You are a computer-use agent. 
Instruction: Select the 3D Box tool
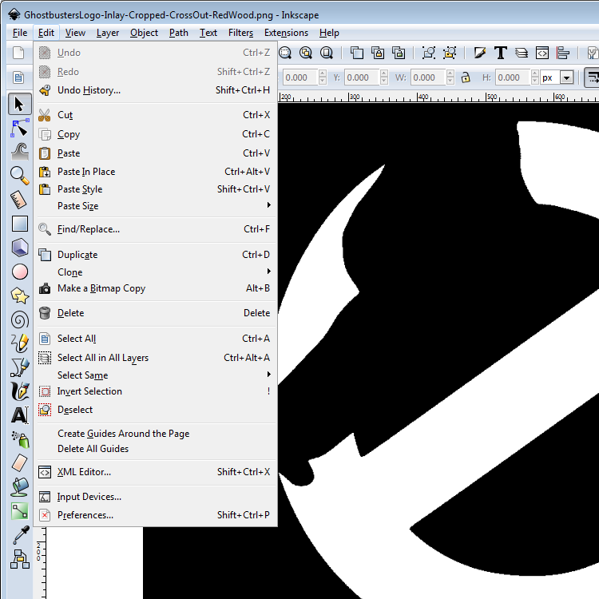[x=19, y=248]
